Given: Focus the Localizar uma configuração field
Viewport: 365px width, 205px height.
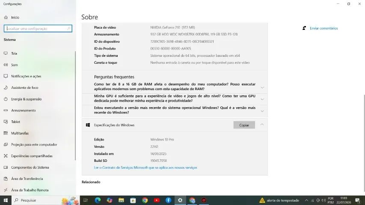Looking at the screenshot, I should 38,29.
